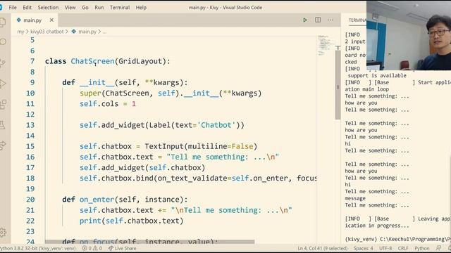Viewport: 451px width, 253px height.
Task: Click the print statement on line 22
Action: coord(132,221)
